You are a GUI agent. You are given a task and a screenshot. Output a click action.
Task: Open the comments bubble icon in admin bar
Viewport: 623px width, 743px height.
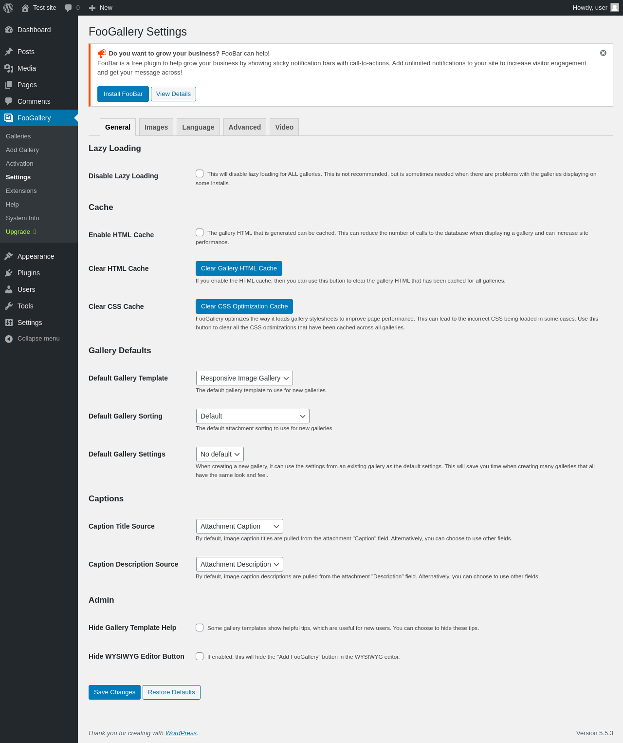click(x=68, y=8)
